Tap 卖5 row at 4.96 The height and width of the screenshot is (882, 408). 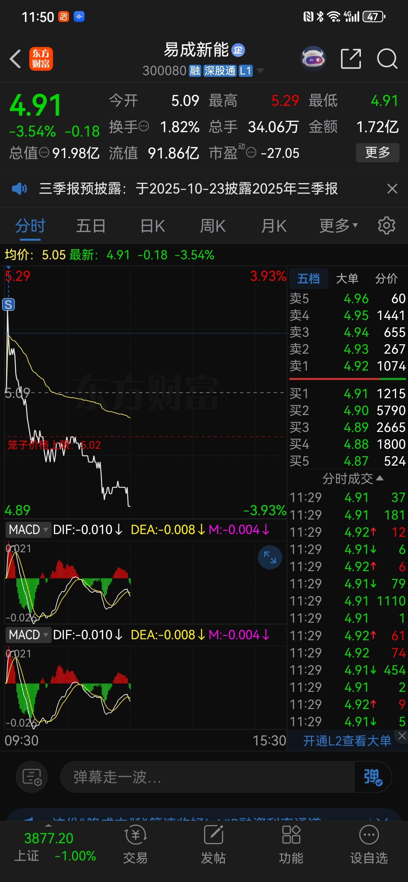tap(347, 299)
